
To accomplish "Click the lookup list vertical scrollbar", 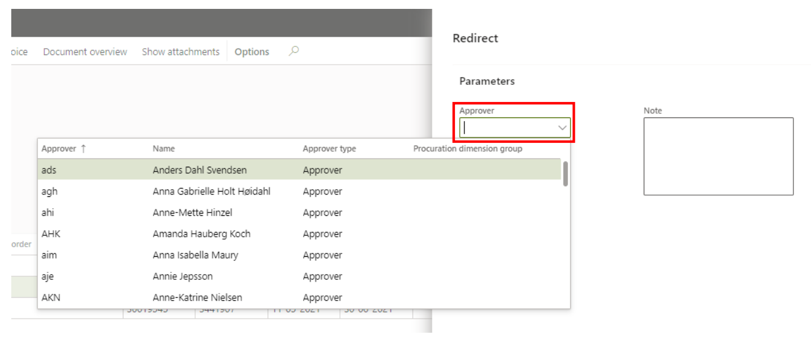I will pyautogui.click(x=565, y=174).
